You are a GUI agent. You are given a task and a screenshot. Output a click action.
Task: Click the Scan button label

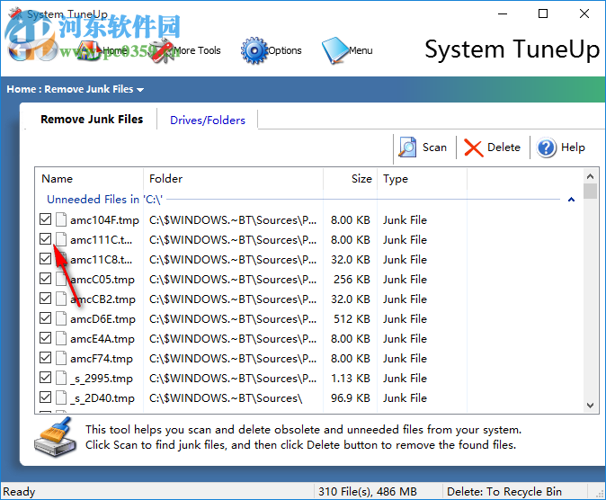click(x=434, y=147)
